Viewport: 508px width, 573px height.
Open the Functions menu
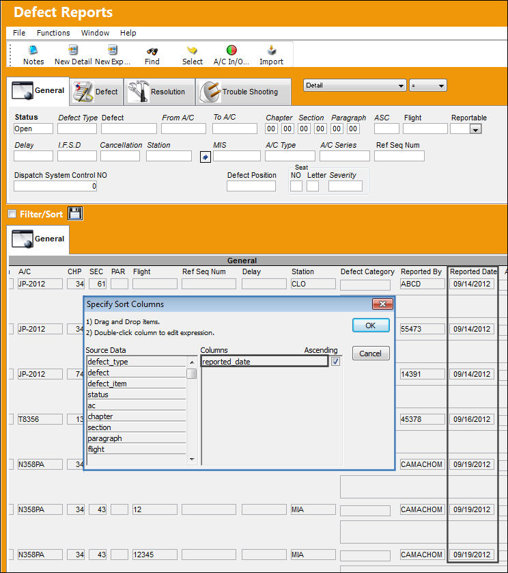click(53, 33)
